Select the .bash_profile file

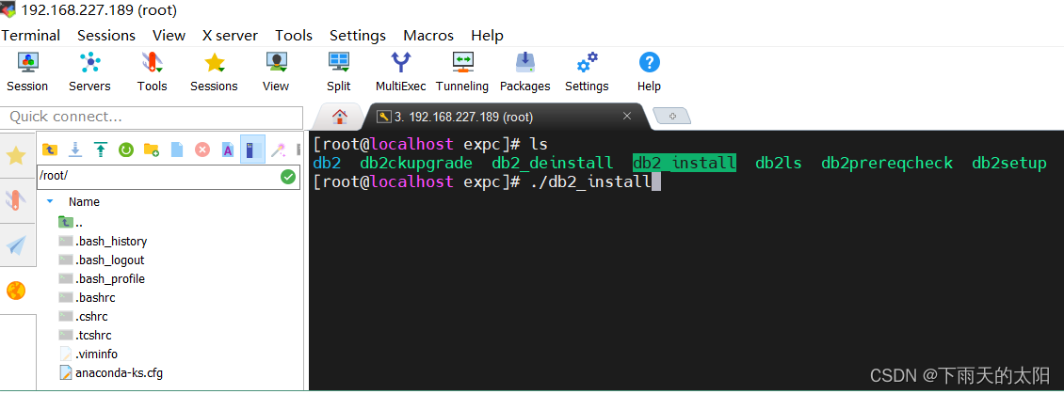click(102, 278)
